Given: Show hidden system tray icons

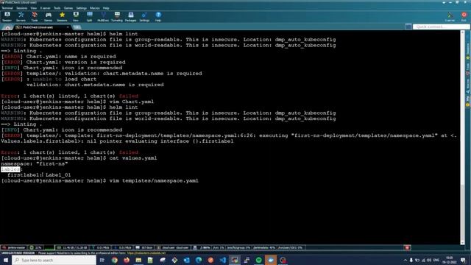Looking at the screenshot, I should [406, 260].
